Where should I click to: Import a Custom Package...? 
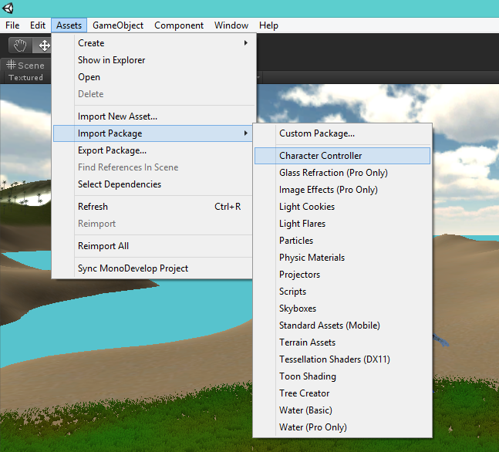click(342, 133)
